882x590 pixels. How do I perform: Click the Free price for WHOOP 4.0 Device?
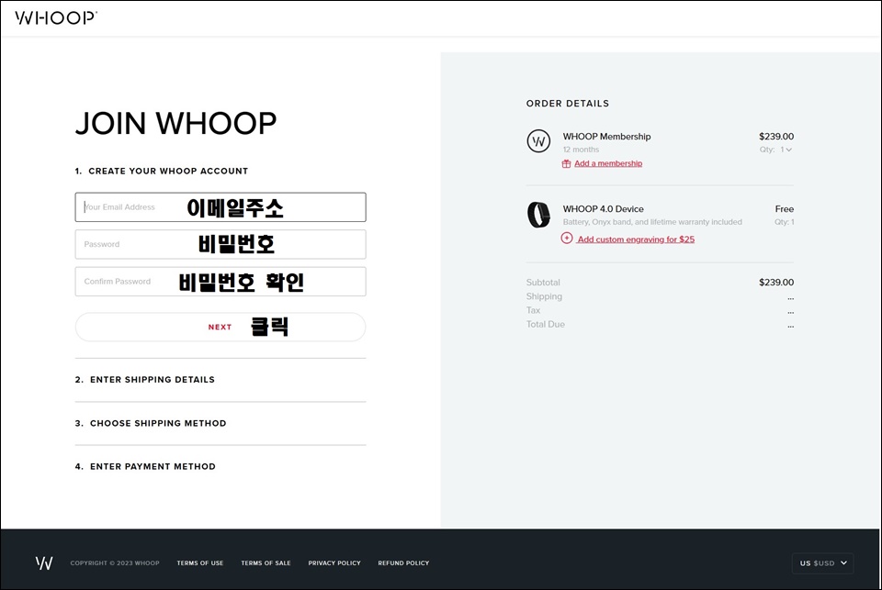tap(784, 209)
